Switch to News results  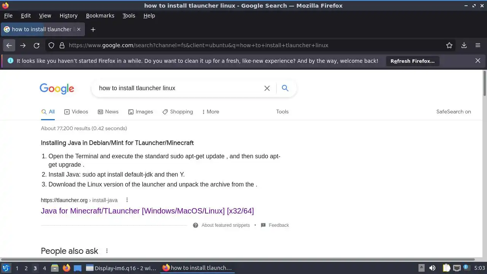tap(108, 112)
